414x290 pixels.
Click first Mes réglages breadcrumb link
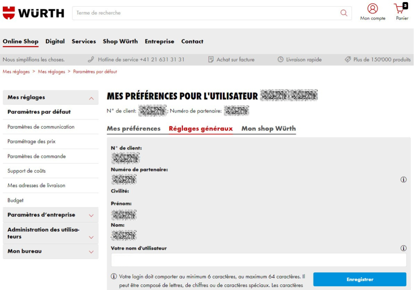16,72
